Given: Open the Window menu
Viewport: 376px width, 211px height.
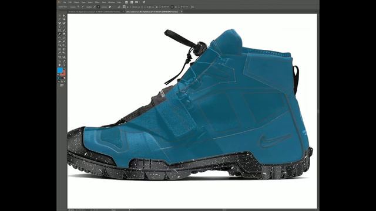Looking at the screenshot, I should pyautogui.click(x=111, y=2).
